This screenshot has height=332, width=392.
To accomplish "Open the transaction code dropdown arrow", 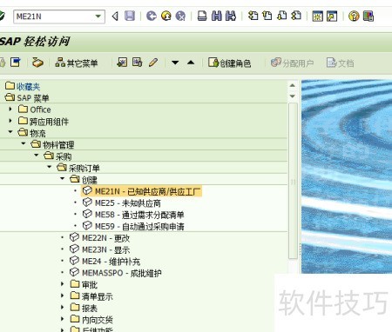I will tap(98, 17).
